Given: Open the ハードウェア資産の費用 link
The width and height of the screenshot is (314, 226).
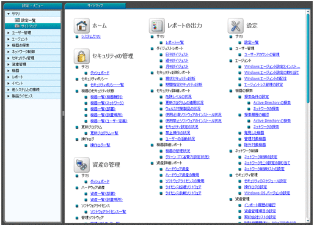Looking at the screenshot, I should tap(182, 175).
